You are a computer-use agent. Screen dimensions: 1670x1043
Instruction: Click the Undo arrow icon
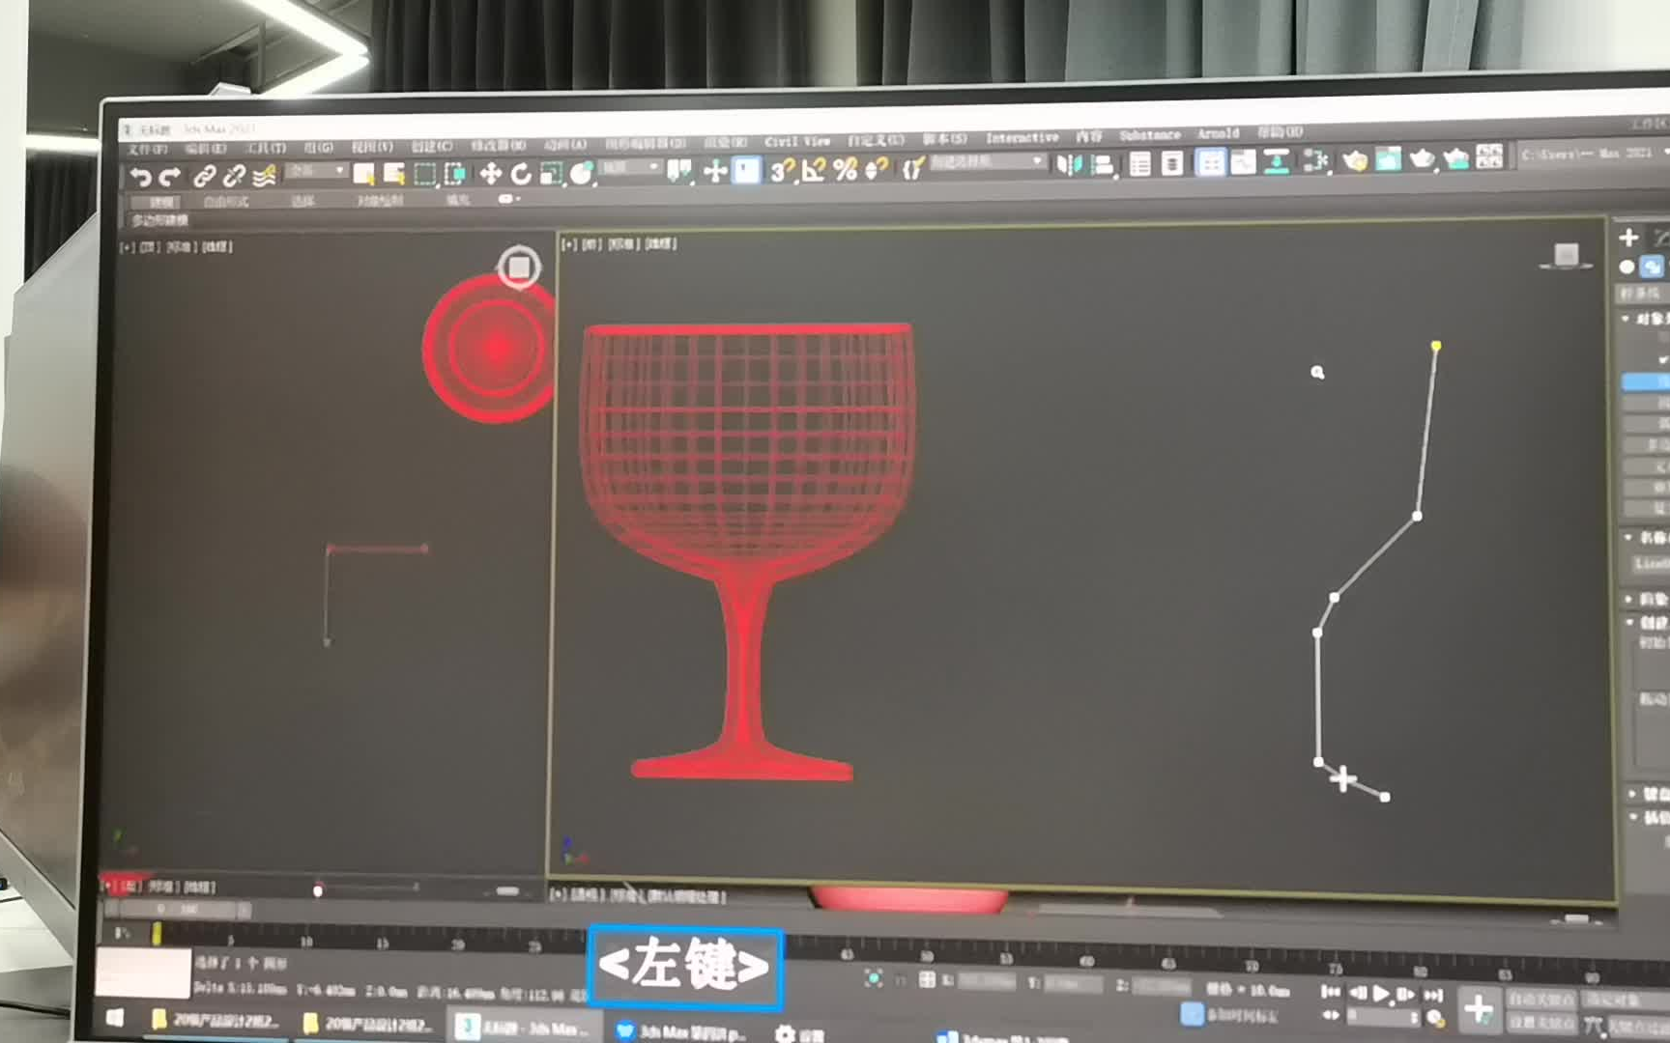[140, 177]
